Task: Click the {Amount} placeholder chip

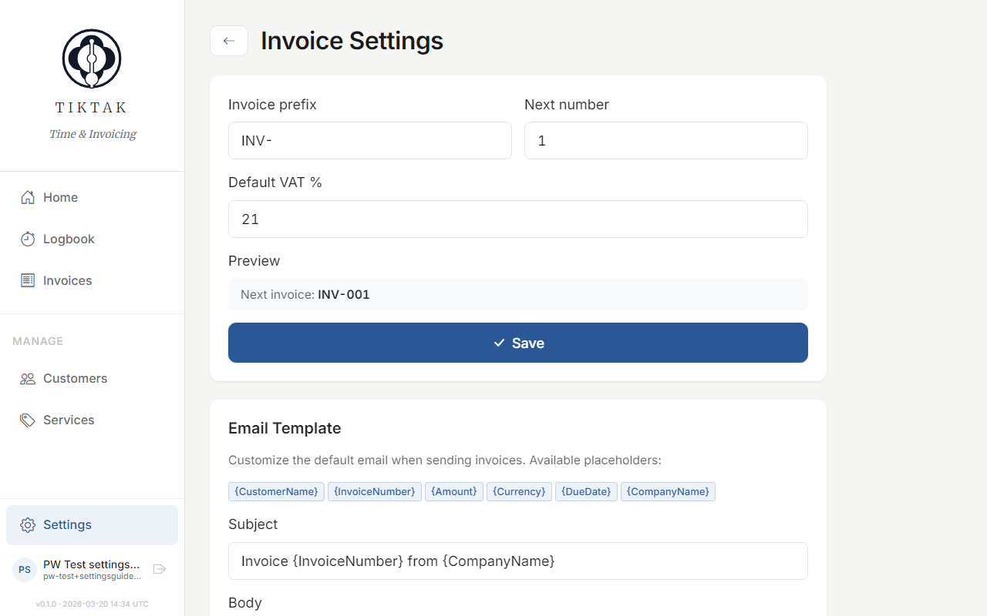Action: click(x=453, y=491)
